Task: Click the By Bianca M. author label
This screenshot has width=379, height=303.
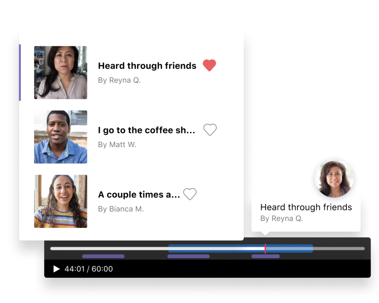Action: tap(121, 209)
